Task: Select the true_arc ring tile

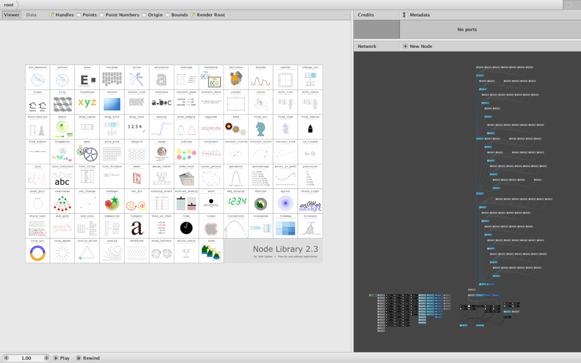Action: pyautogui.click(x=37, y=251)
